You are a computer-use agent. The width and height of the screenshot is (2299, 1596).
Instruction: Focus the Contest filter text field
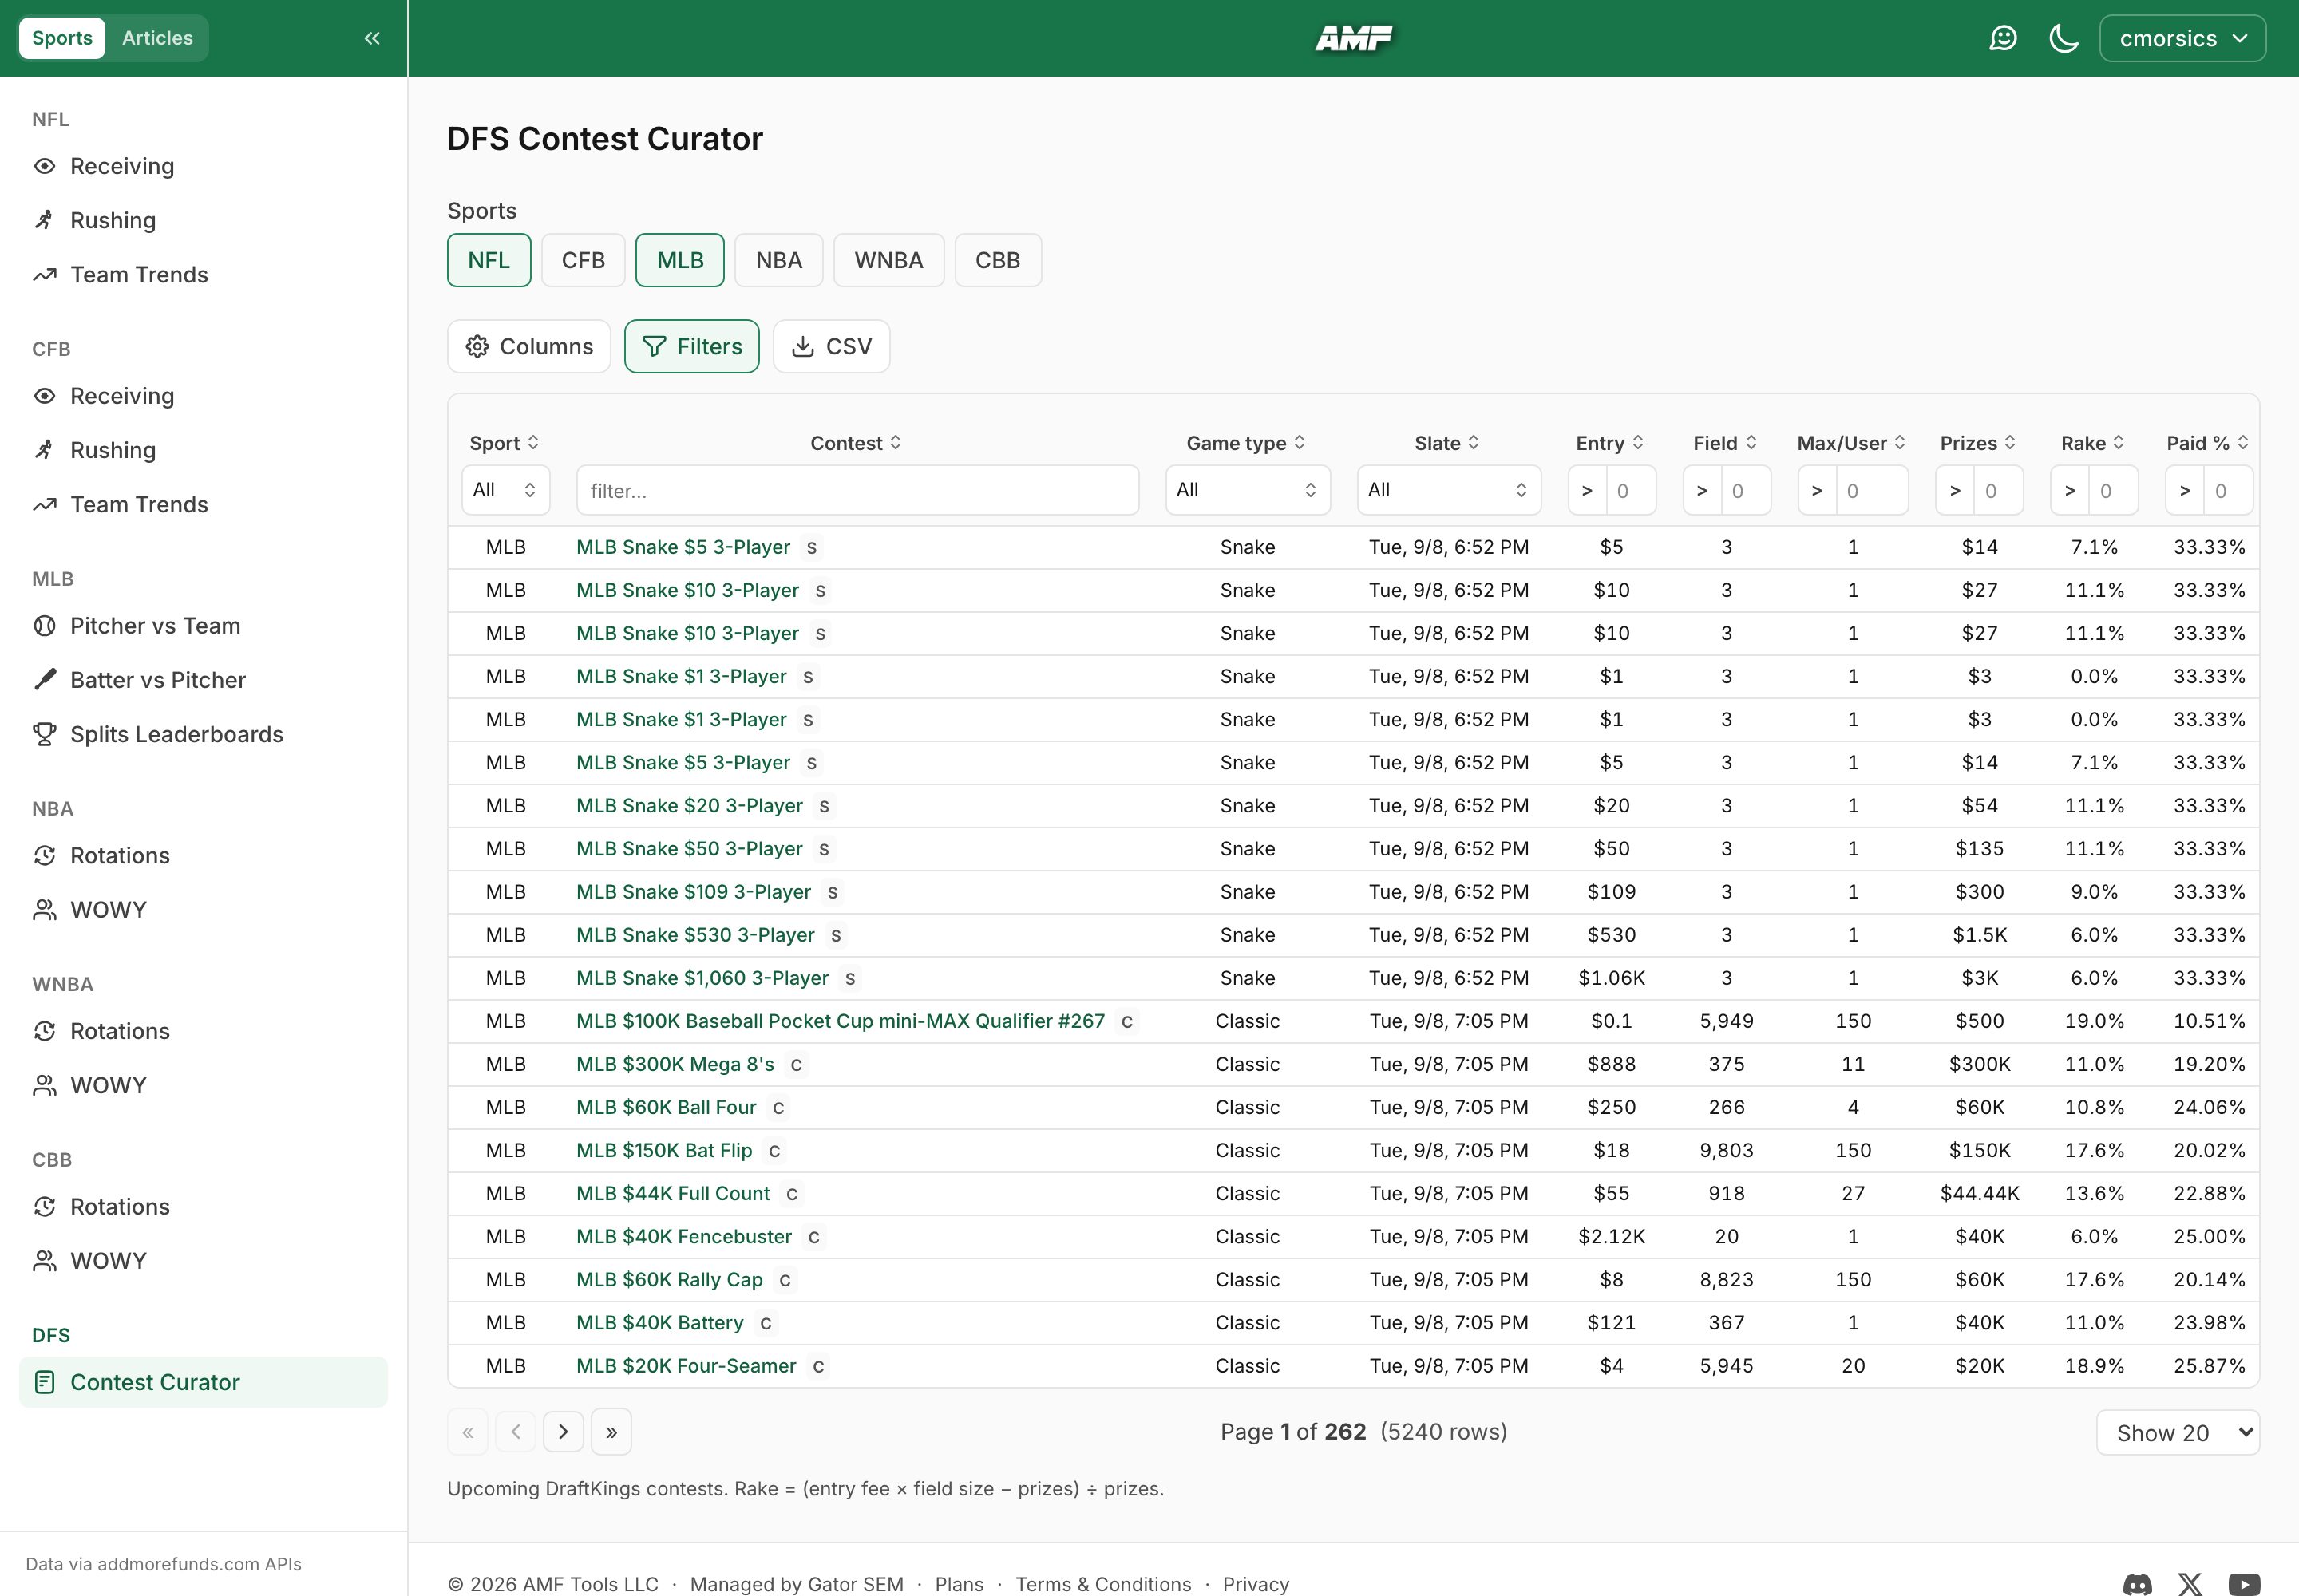tap(857, 490)
